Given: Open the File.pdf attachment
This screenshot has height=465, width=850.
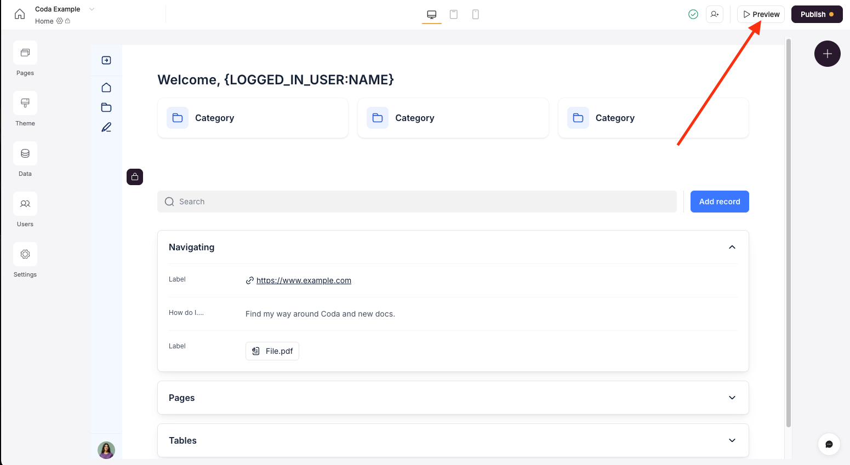Looking at the screenshot, I should pyautogui.click(x=272, y=351).
